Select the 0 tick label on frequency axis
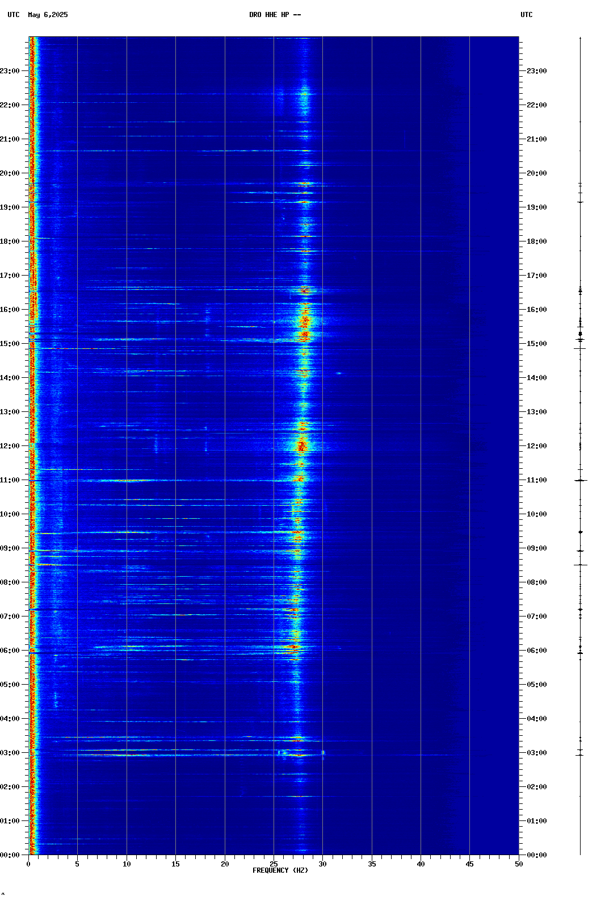The image size is (605, 900). 28,864
